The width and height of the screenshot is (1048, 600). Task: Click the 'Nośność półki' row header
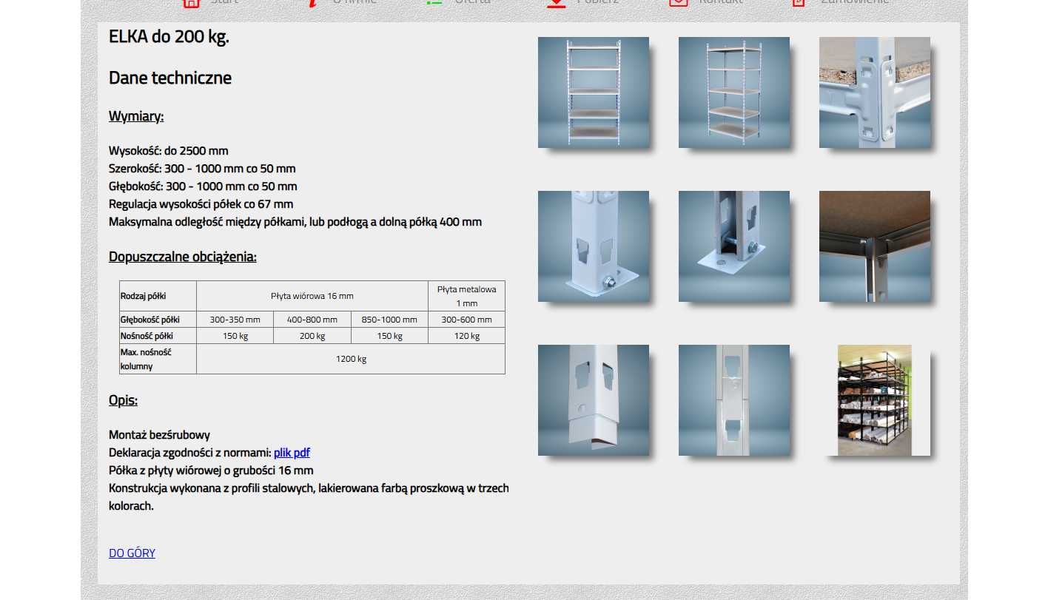(x=158, y=336)
